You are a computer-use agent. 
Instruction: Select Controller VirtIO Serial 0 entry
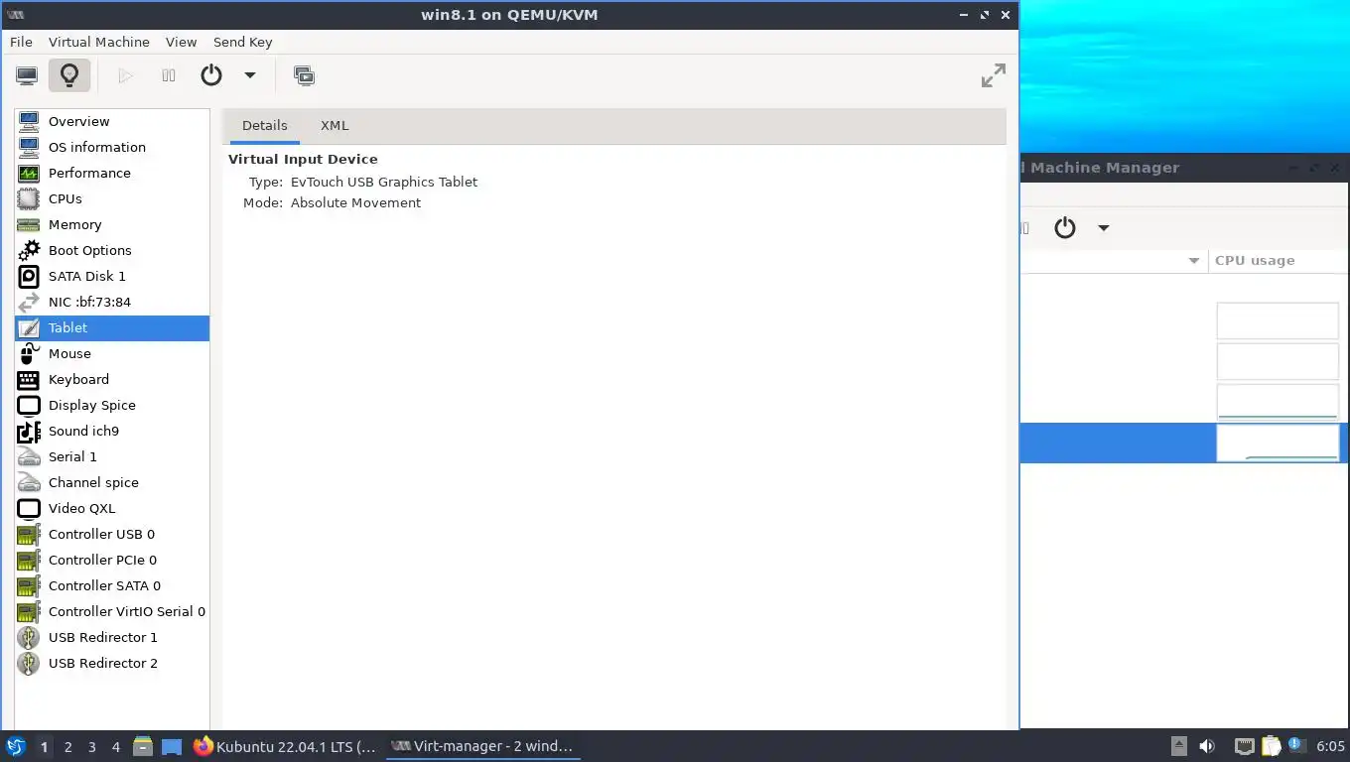[112, 611]
